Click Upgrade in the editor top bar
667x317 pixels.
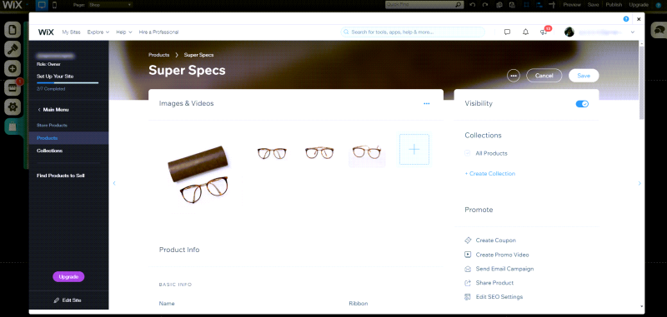639,5
